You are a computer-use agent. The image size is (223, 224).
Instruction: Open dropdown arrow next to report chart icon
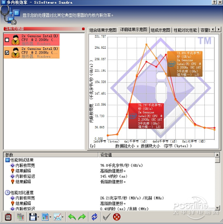(50, 217)
